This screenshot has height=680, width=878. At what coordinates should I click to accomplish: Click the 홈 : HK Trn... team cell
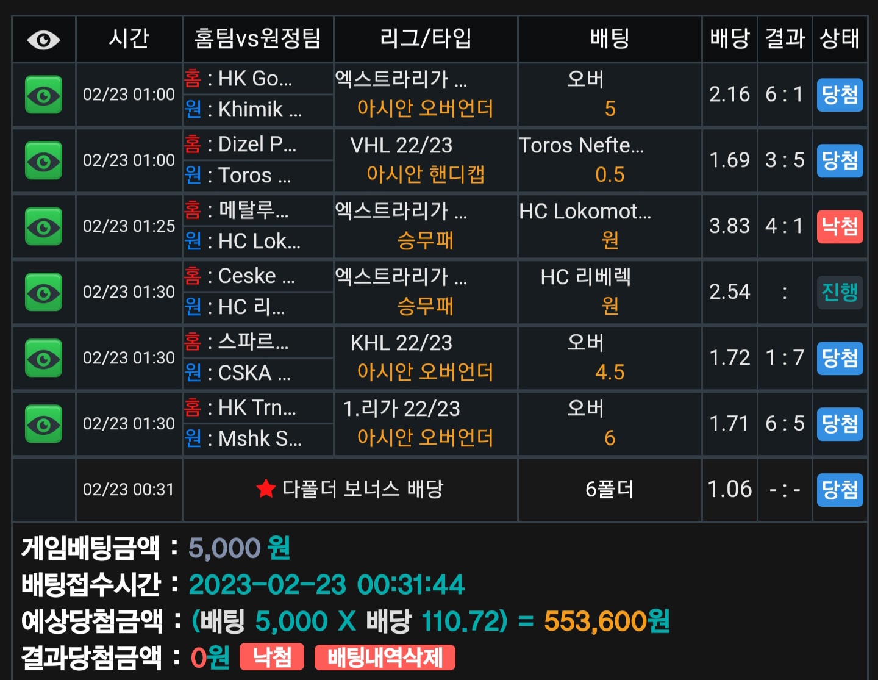coord(259,407)
